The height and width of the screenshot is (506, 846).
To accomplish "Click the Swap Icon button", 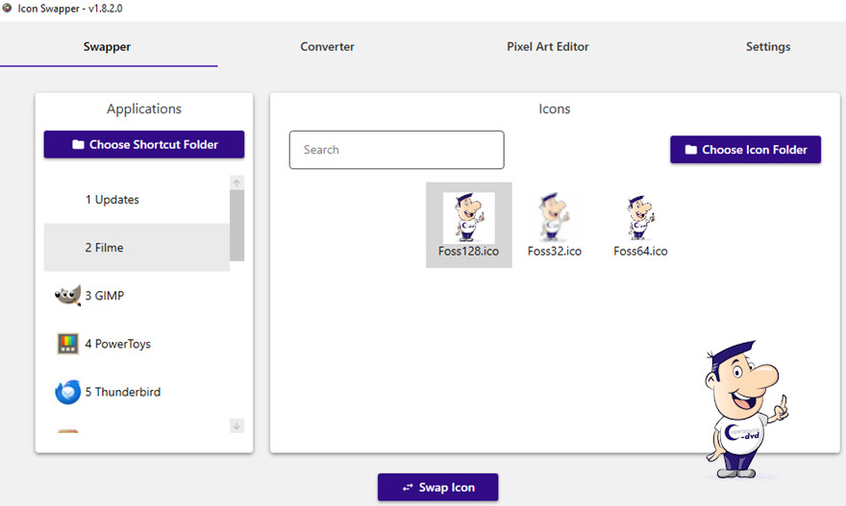I will (x=438, y=487).
